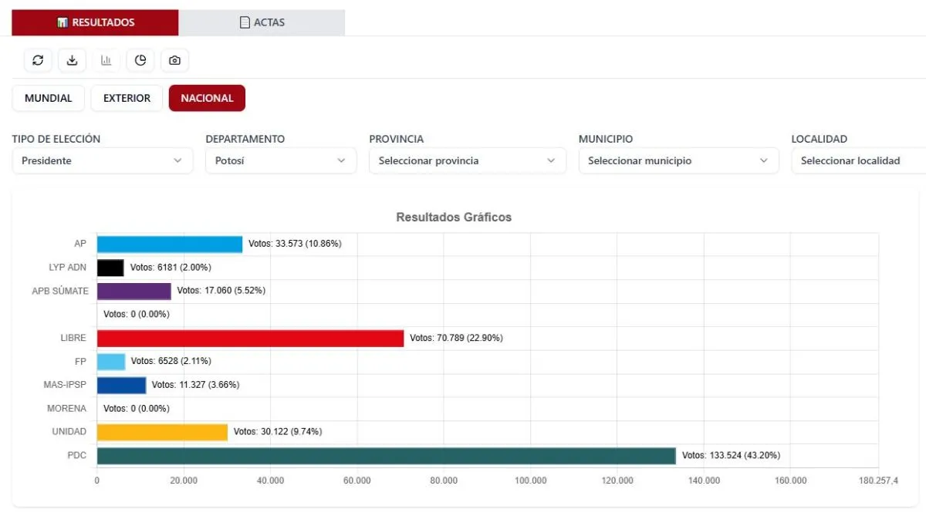926x526 pixels.
Task: Select the Exterior scope button
Action: click(x=127, y=98)
